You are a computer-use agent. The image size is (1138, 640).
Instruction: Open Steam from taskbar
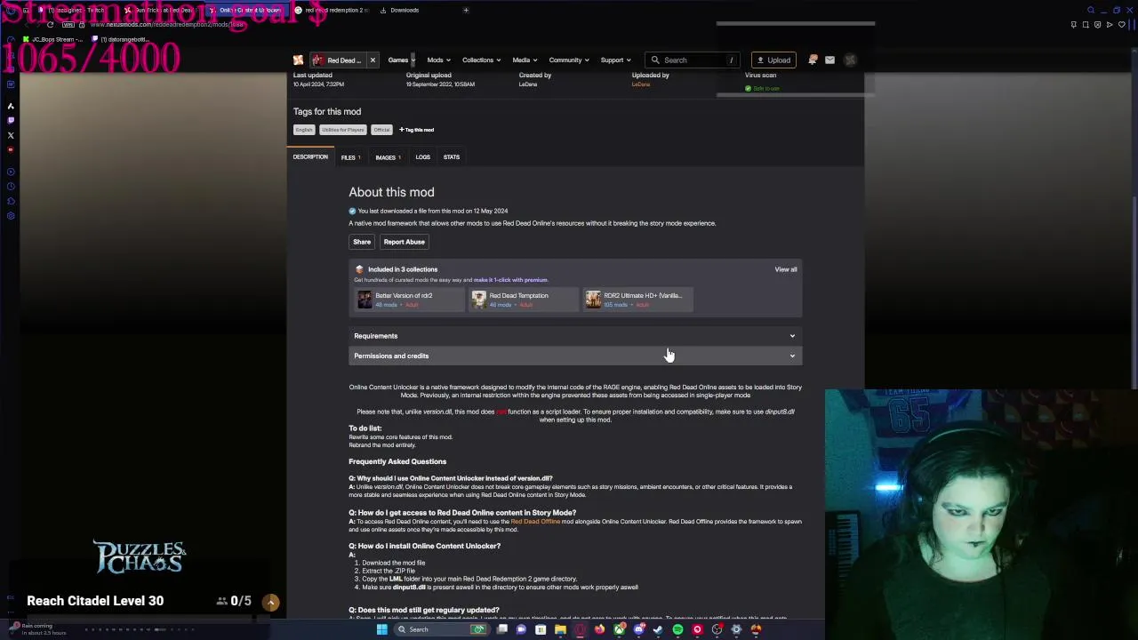coord(658,629)
